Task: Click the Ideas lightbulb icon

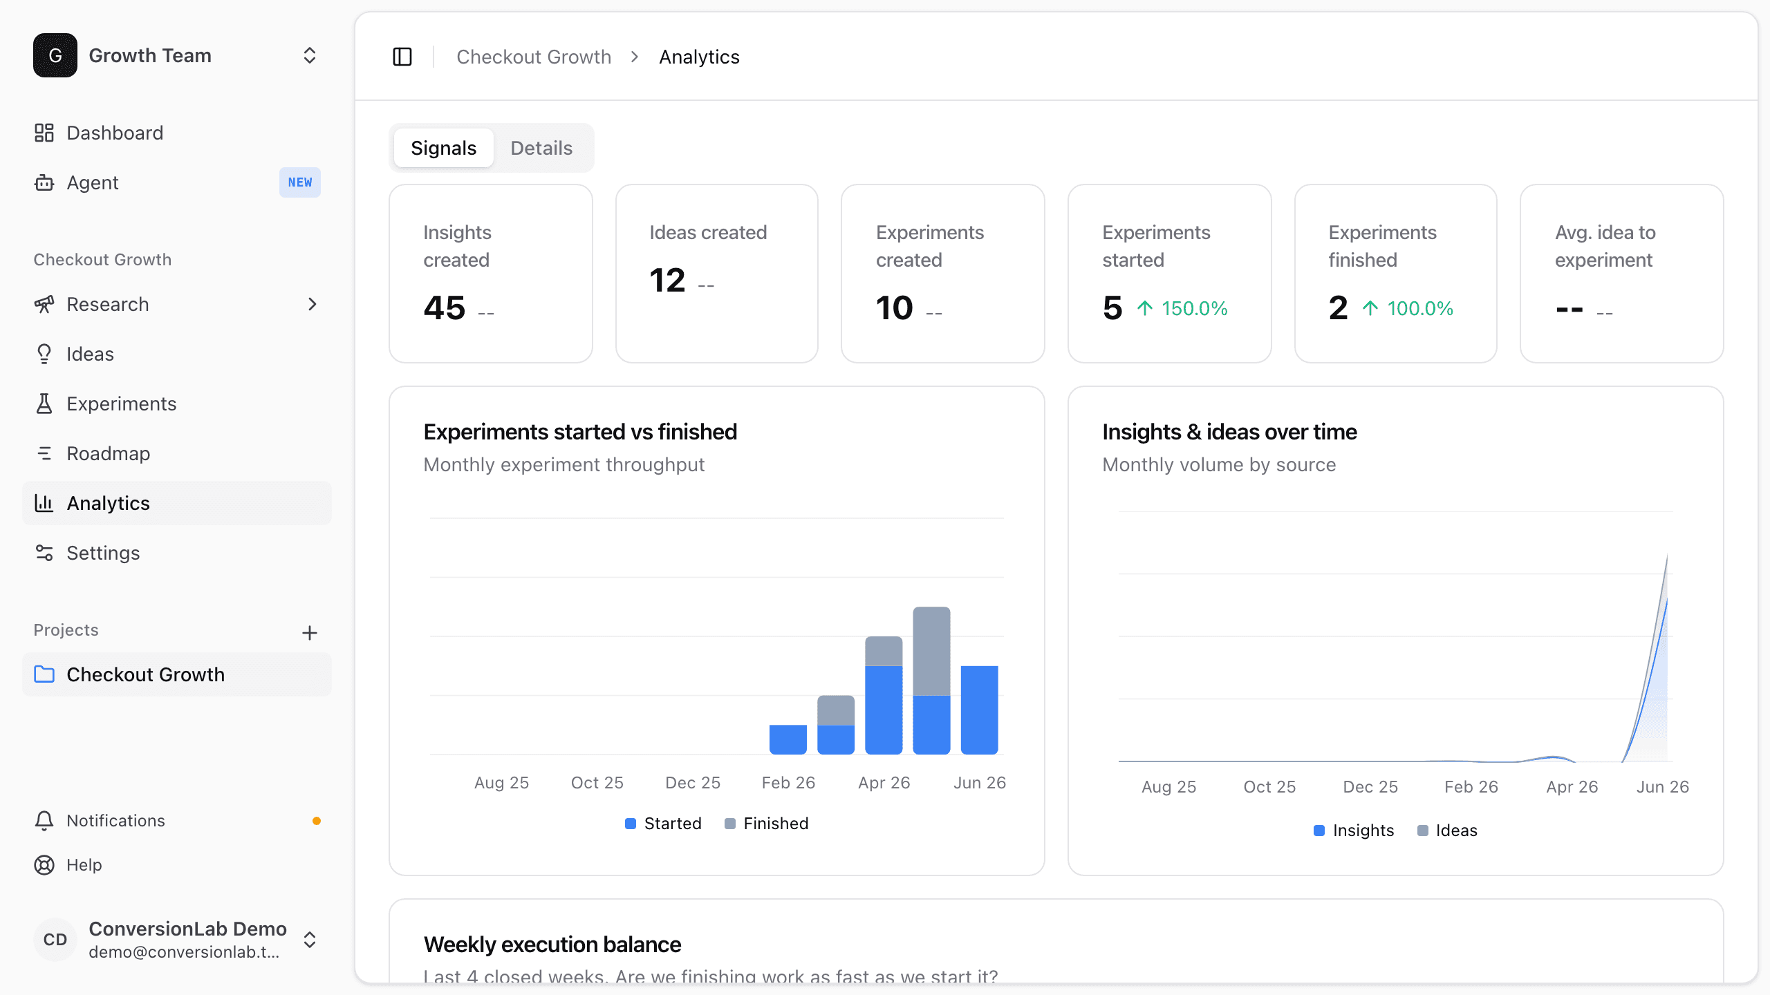Action: 44,354
